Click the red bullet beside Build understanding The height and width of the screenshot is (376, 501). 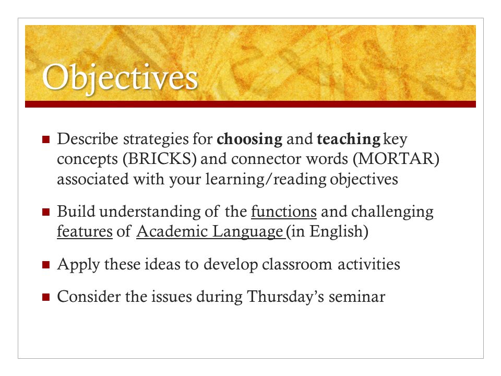click(x=46, y=212)
